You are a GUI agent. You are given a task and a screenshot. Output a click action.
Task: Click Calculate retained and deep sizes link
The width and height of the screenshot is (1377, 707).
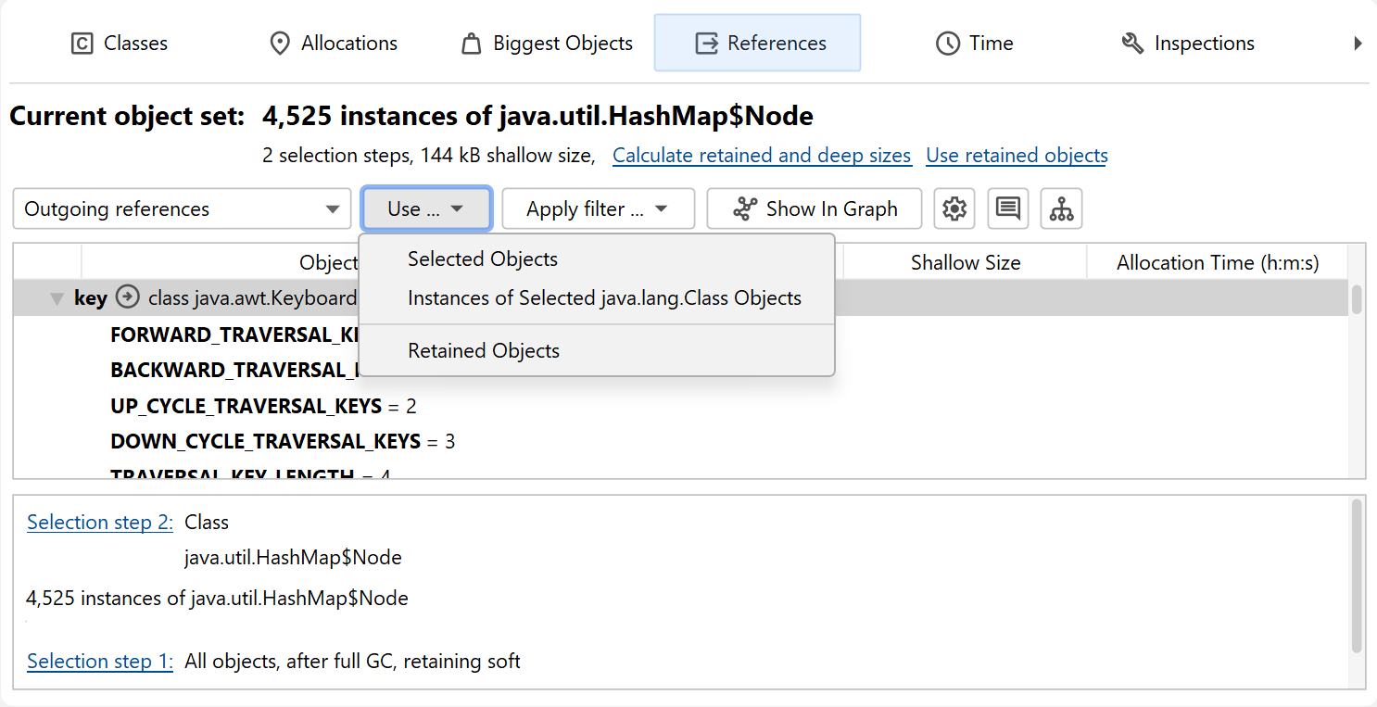pos(762,156)
